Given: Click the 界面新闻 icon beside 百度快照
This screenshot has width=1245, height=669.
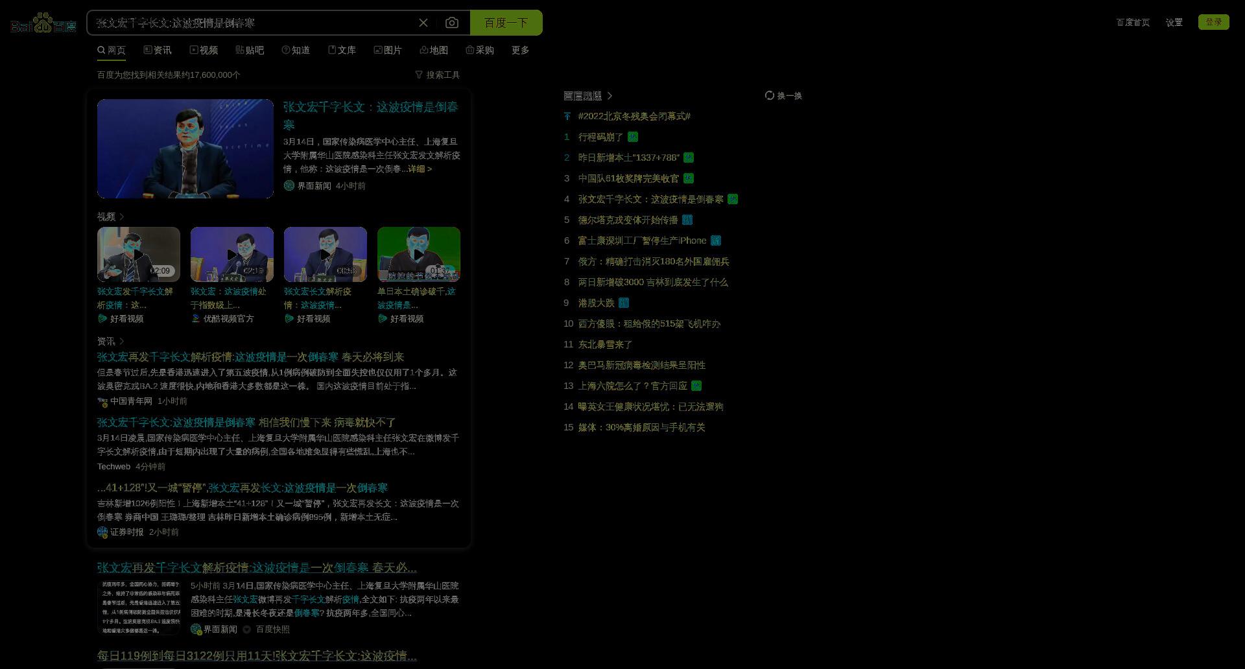Looking at the screenshot, I should pos(196,629).
